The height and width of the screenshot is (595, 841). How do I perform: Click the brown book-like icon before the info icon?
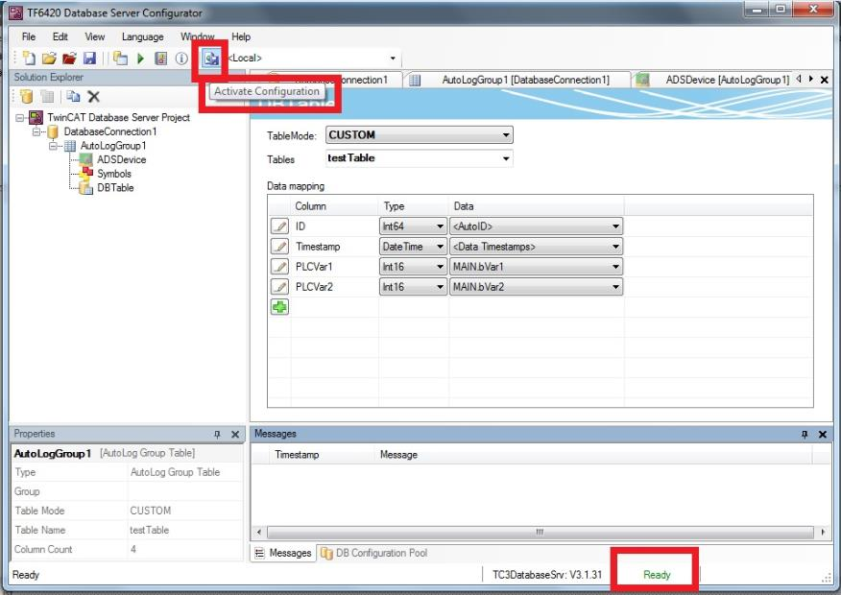(x=161, y=58)
